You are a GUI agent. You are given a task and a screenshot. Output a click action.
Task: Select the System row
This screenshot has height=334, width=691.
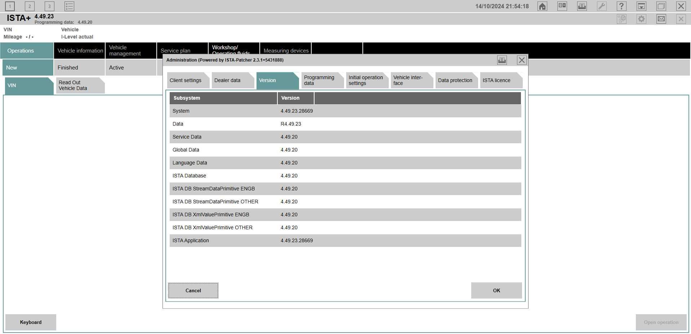(345, 111)
